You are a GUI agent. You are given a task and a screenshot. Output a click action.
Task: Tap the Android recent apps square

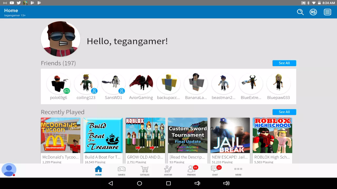click(x=168, y=183)
